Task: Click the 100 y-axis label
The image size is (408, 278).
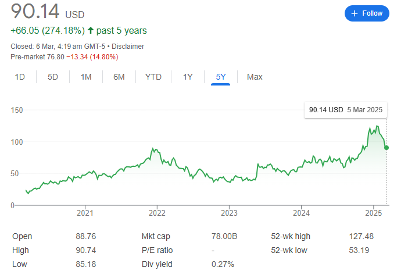Action: click(x=17, y=142)
